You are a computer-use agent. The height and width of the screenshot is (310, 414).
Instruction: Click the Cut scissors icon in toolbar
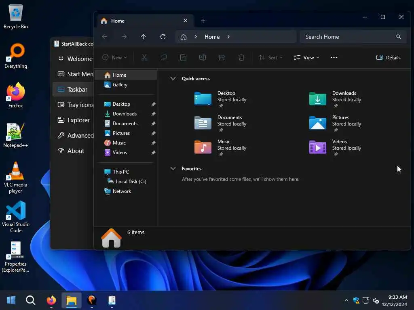tap(144, 57)
